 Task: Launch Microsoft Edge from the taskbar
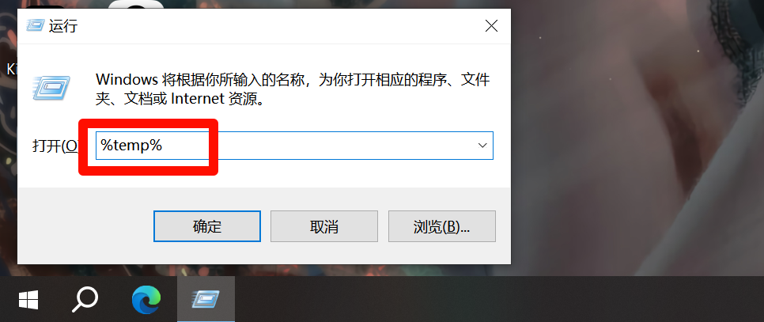[146, 300]
